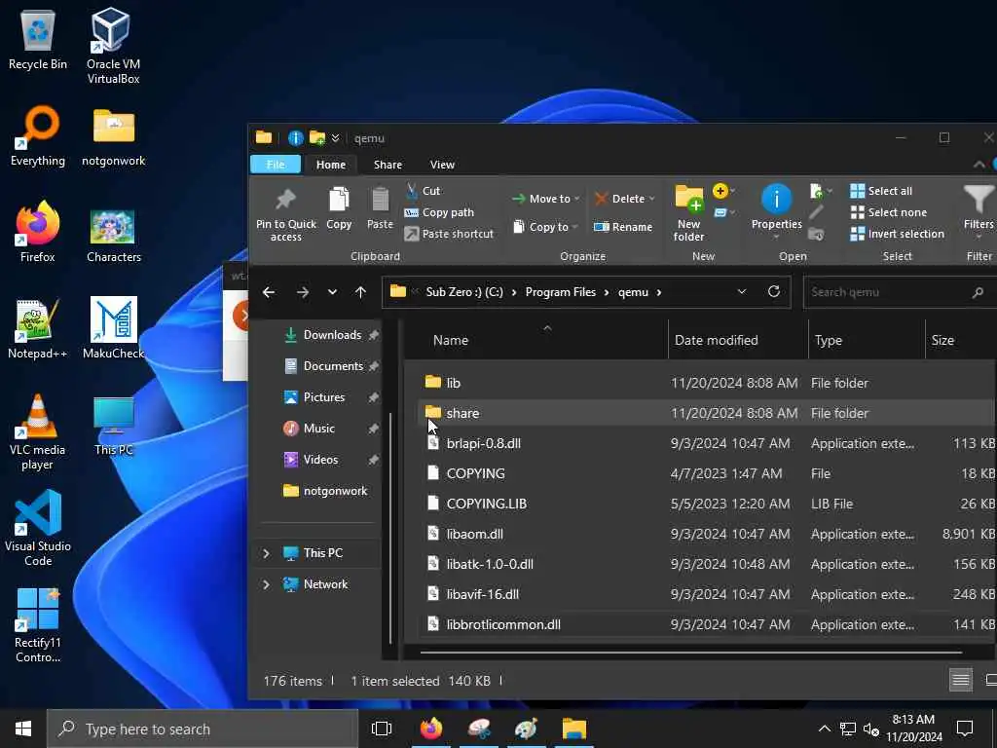Expand Network tree node
Image resolution: width=997 pixels, height=748 pixels.
pos(266,584)
